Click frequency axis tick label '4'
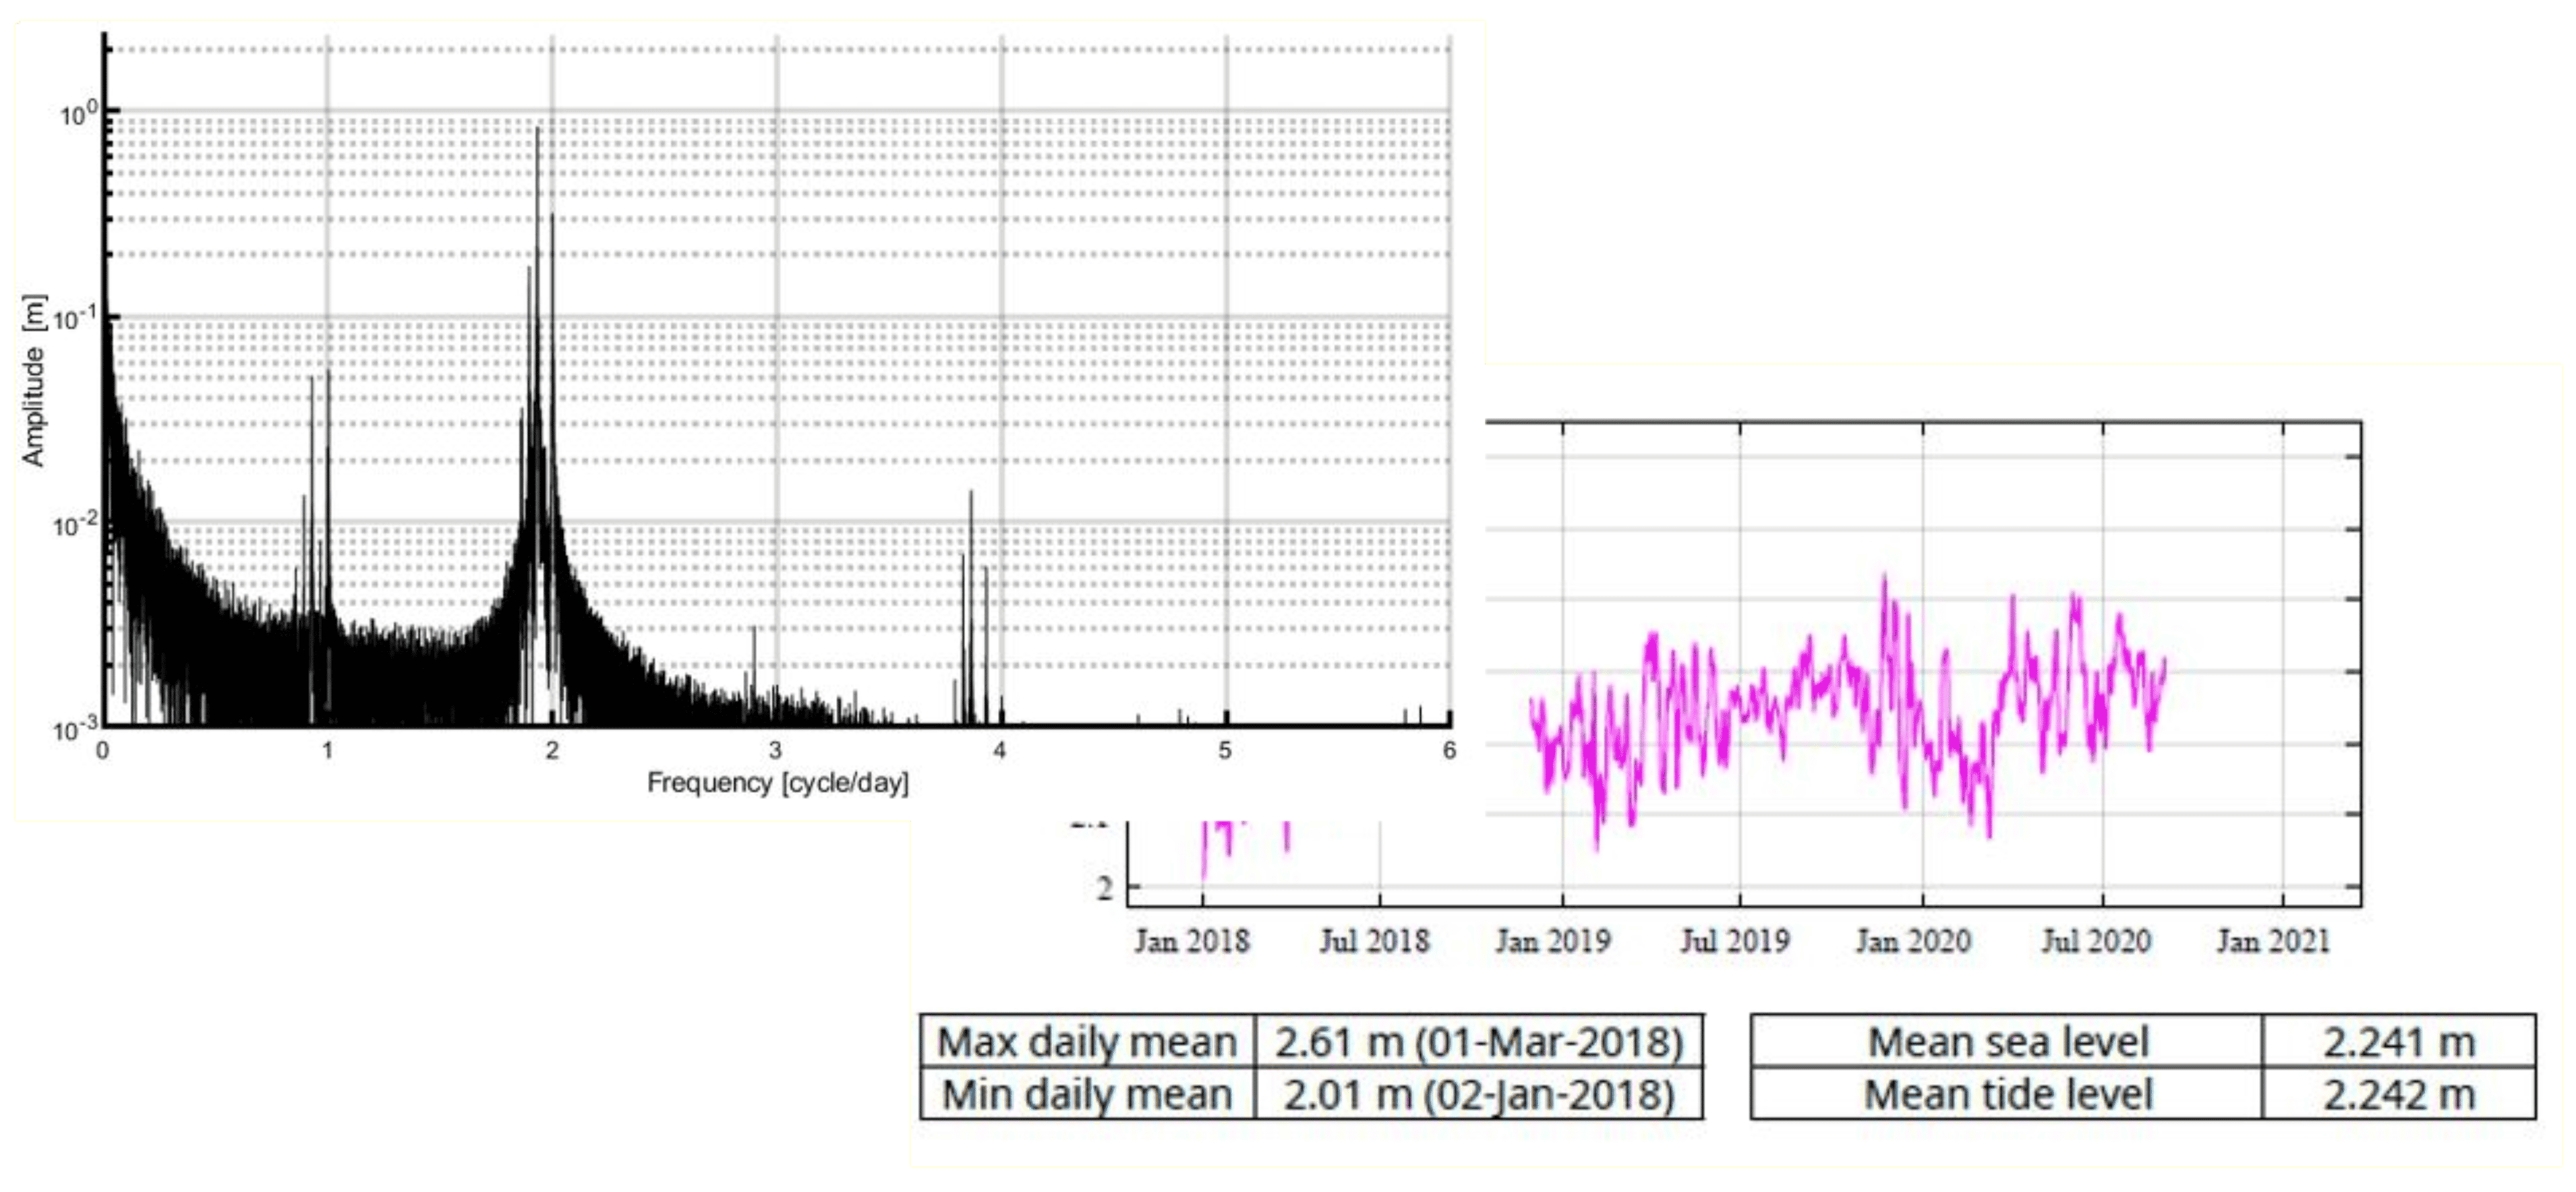This screenshot has width=2576, height=1192. click(999, 750)
